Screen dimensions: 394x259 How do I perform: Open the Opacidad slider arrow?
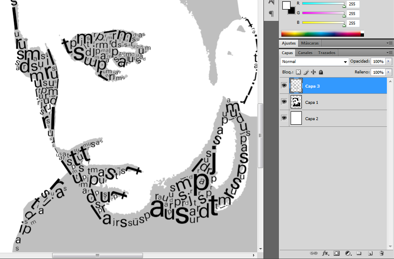(389, 61)
